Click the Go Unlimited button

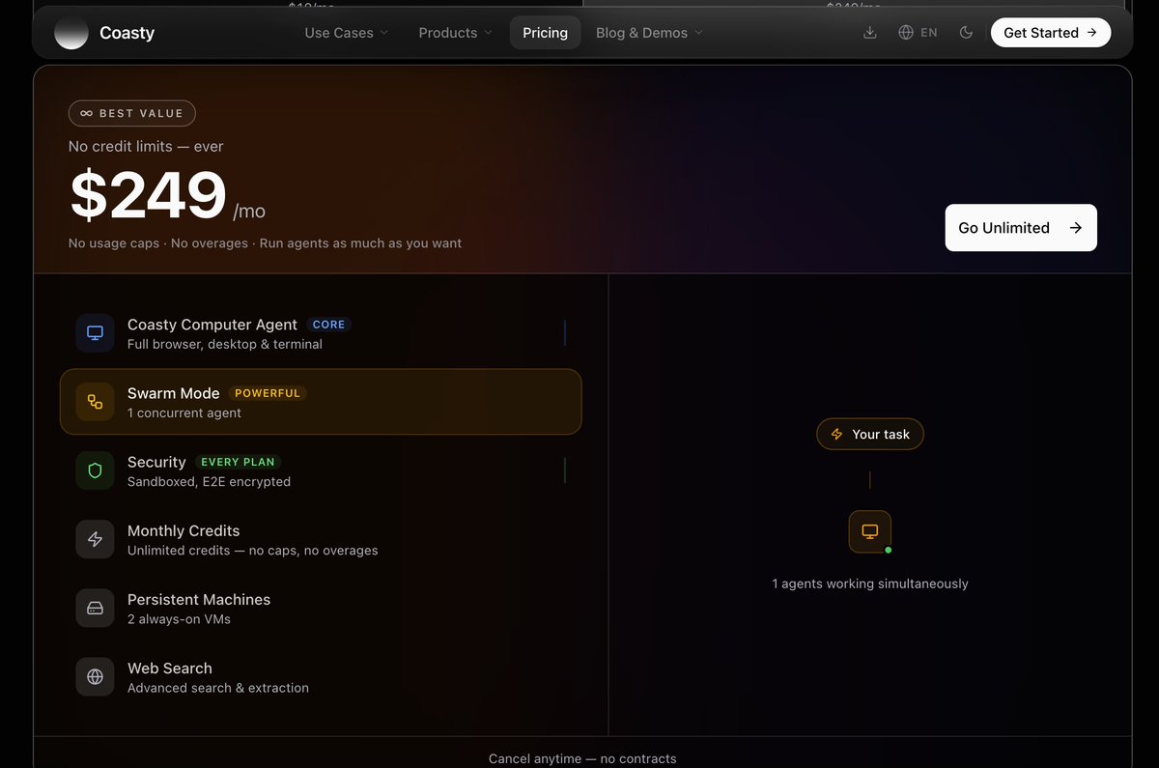pyautogui.click(x=1021, y=228)
